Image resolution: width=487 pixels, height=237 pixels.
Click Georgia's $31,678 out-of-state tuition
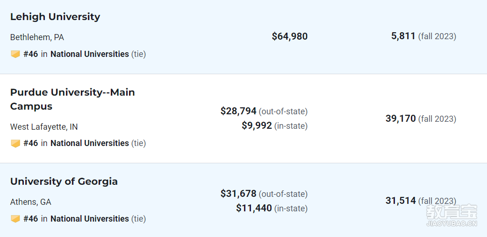tap(238, 194)
